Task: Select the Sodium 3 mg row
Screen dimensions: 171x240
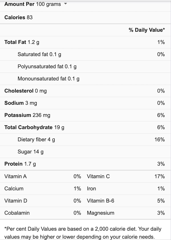Action: 85,103
